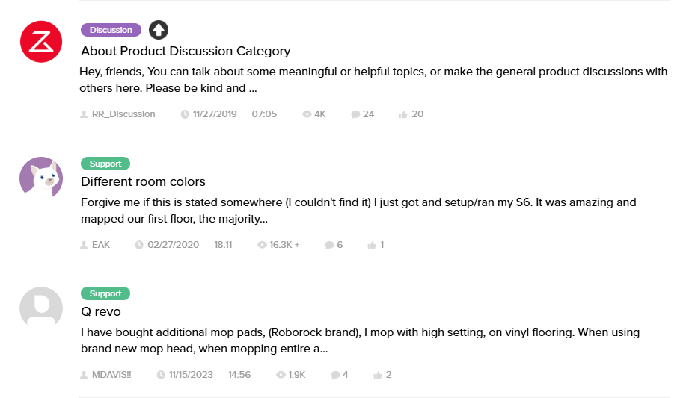
Task: Open the Different room colors thread
Action: (143, 181)
